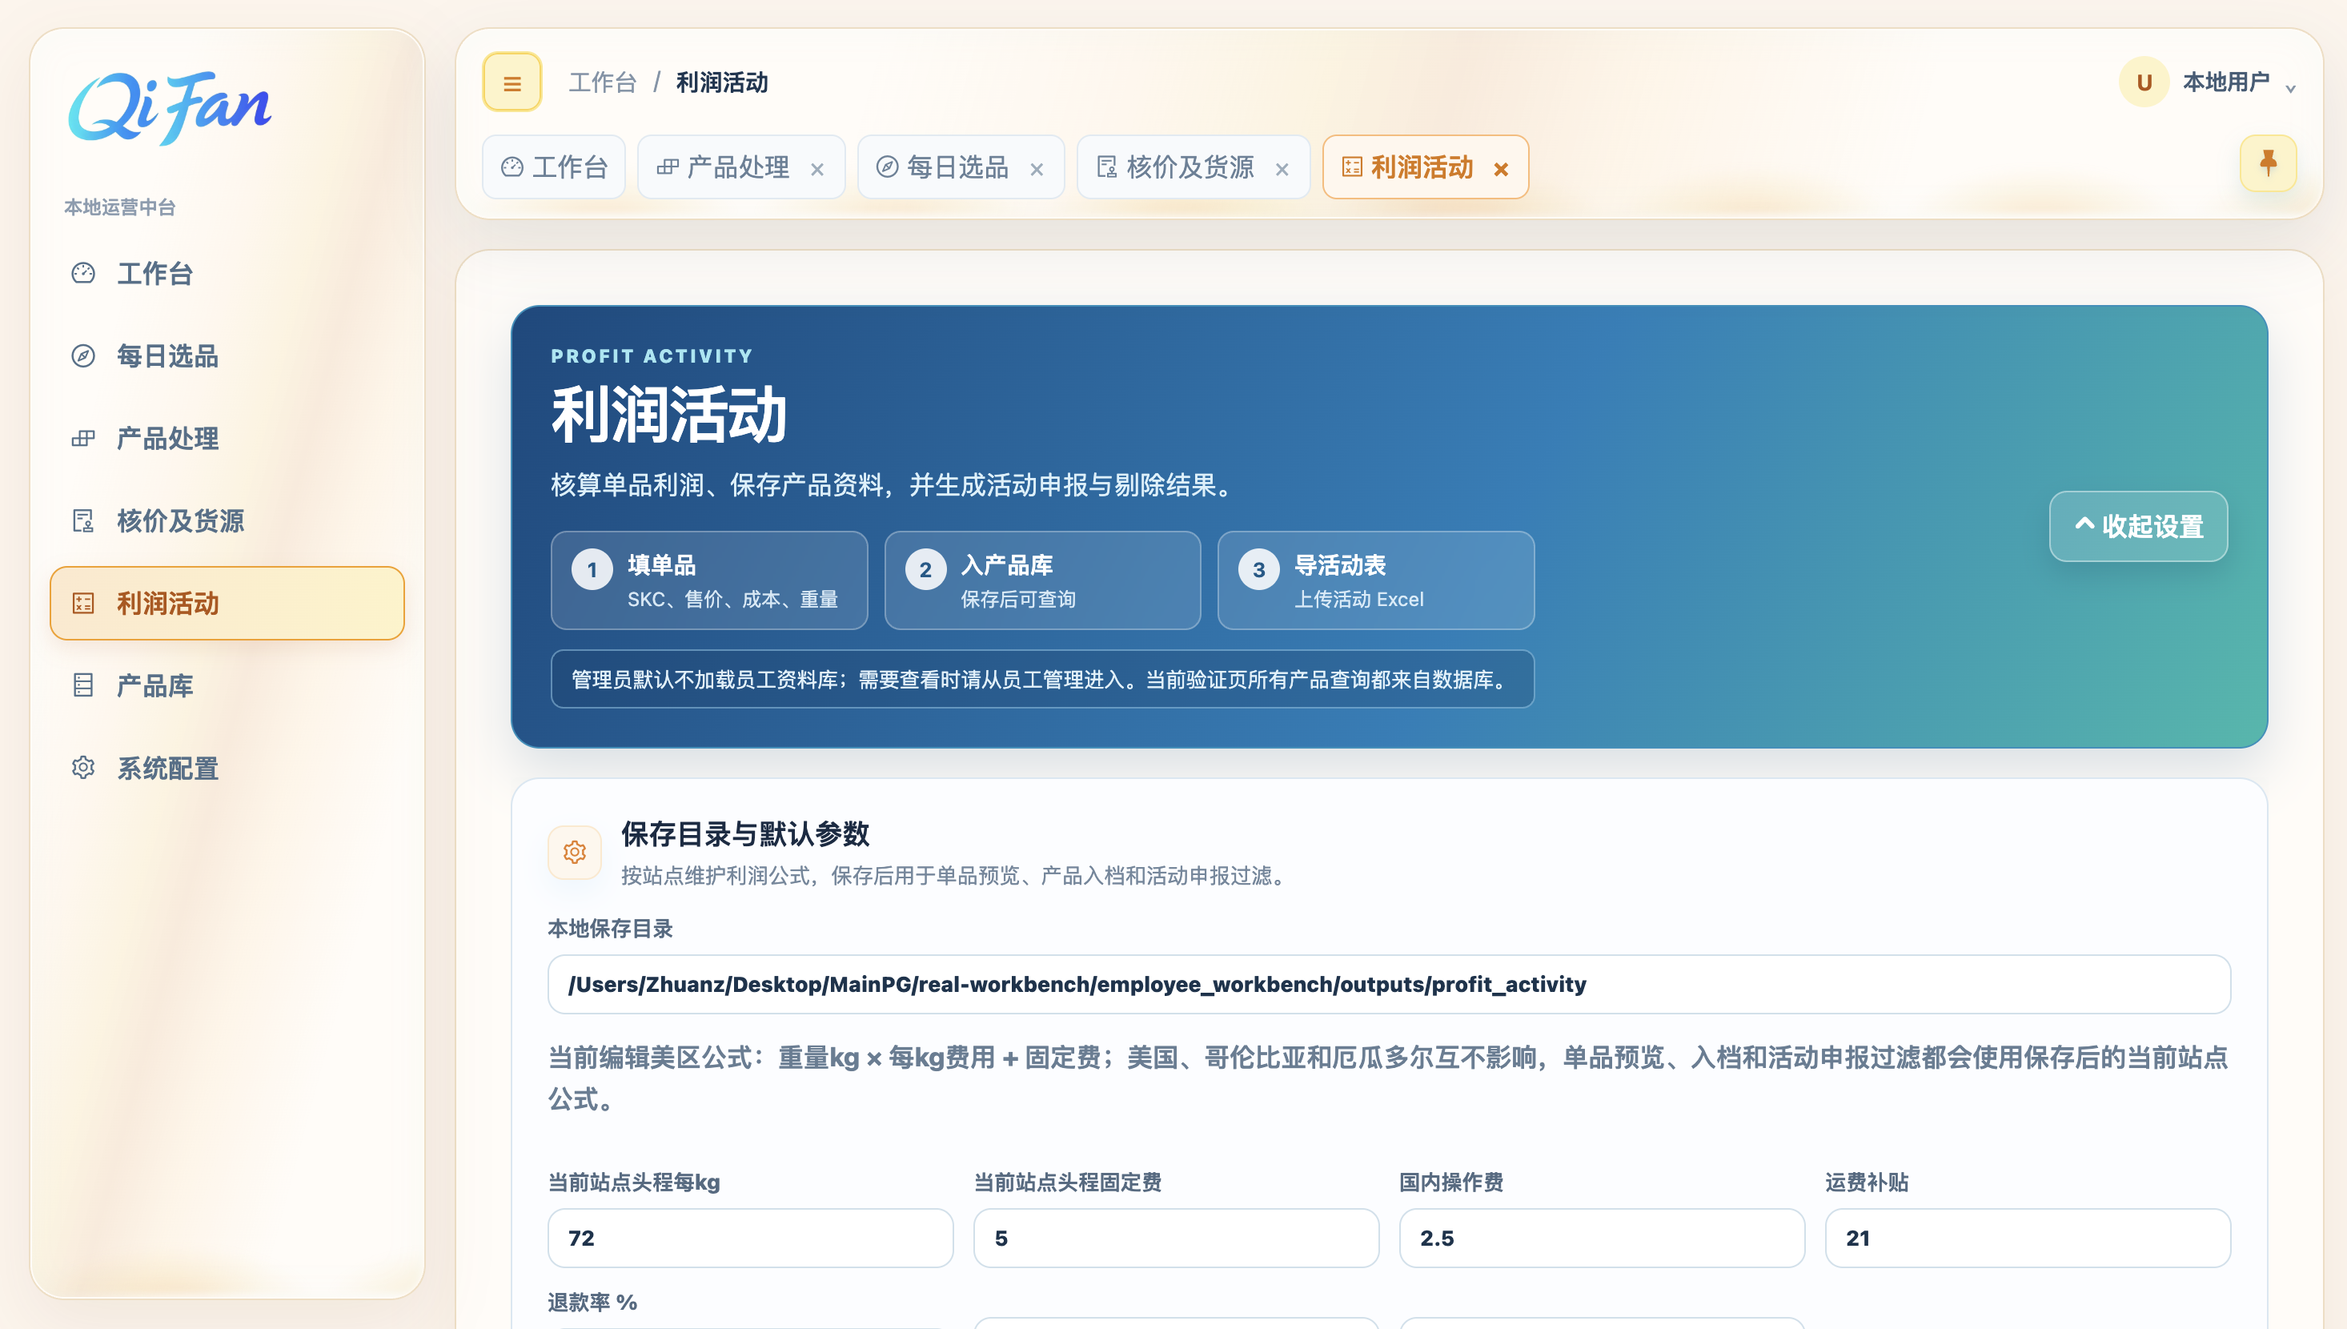This screenshot has width=2347, height=1329.
Task: Click the step number 1 circle
Action: 592,569
